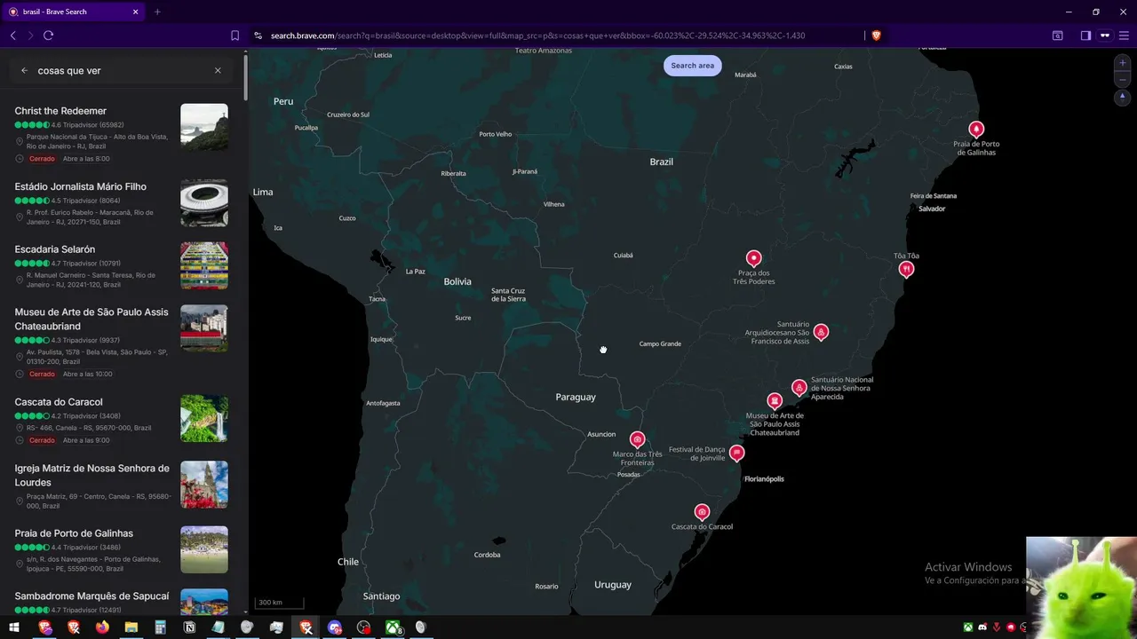Open the Brave hamburger menu
Viewport: 1137px width, 639px height.
1125,35
